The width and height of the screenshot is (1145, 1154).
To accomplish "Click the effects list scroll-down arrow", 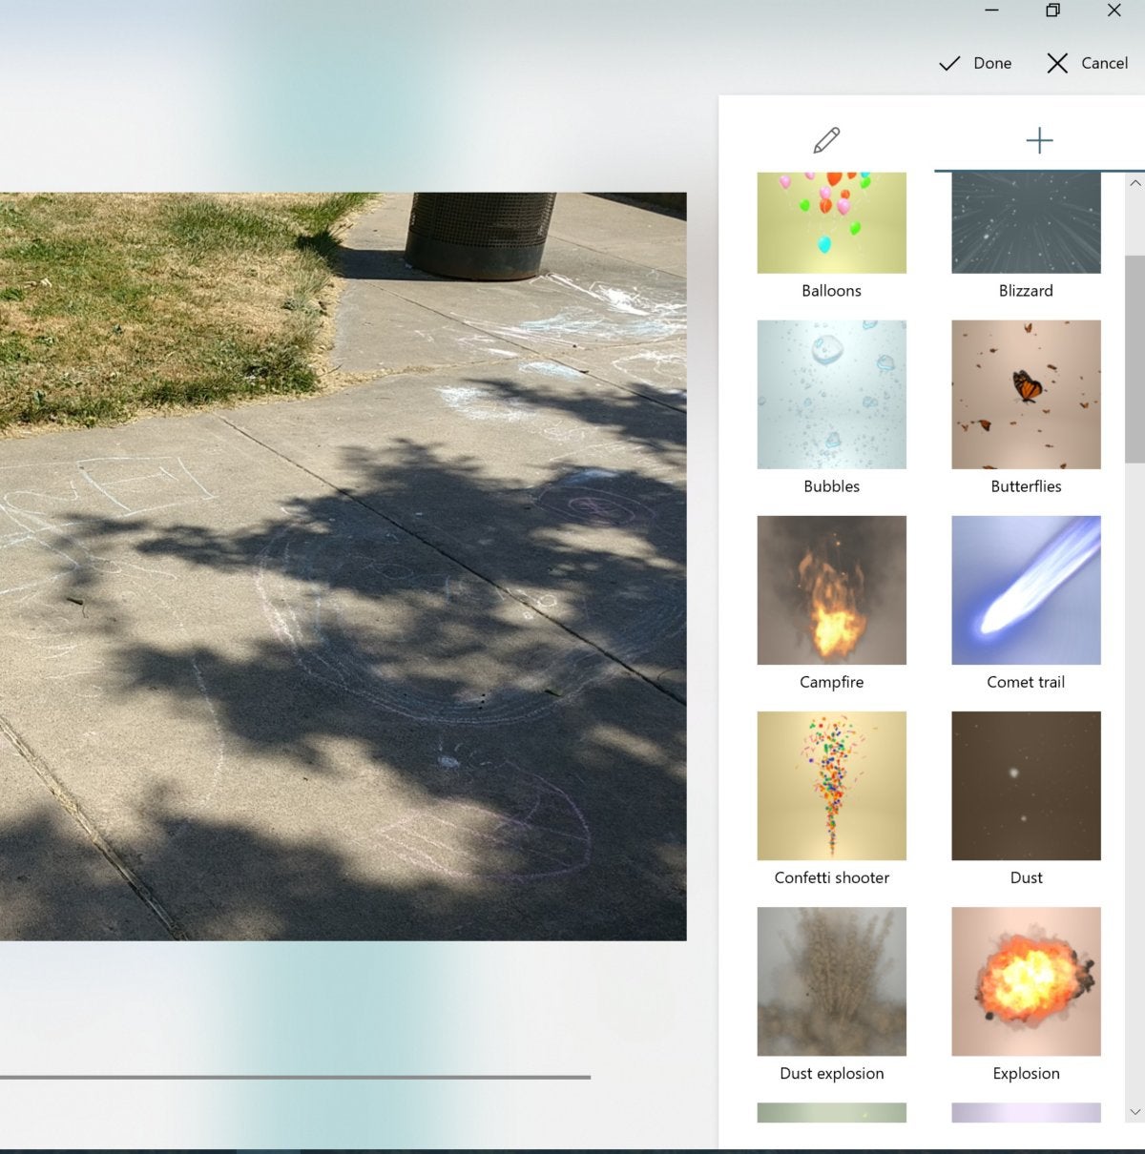I will [x=1135, y=1112].
